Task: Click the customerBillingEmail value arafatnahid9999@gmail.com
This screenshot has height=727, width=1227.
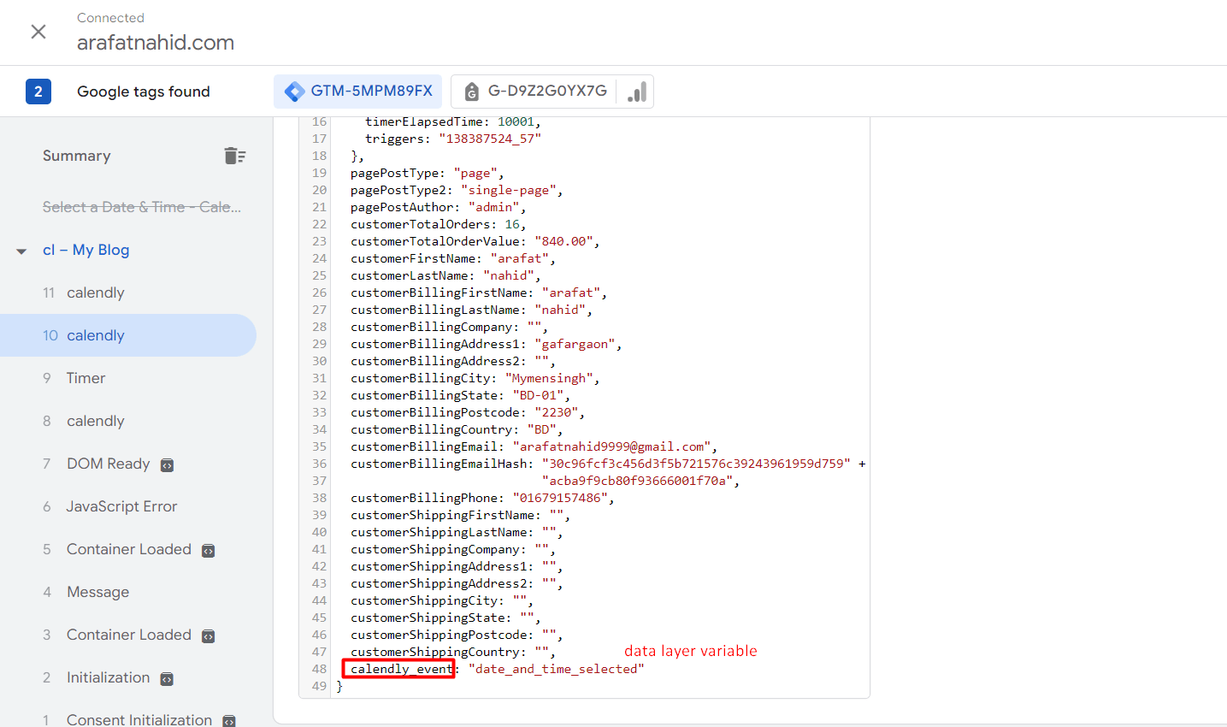Action: 612,446
